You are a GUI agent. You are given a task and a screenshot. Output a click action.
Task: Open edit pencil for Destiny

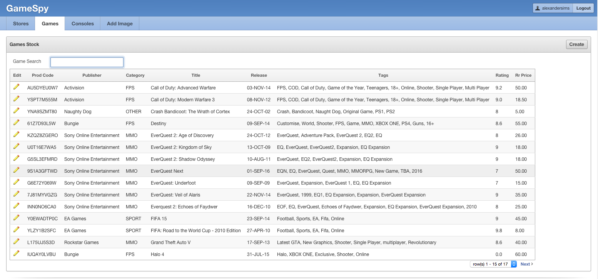16,122
